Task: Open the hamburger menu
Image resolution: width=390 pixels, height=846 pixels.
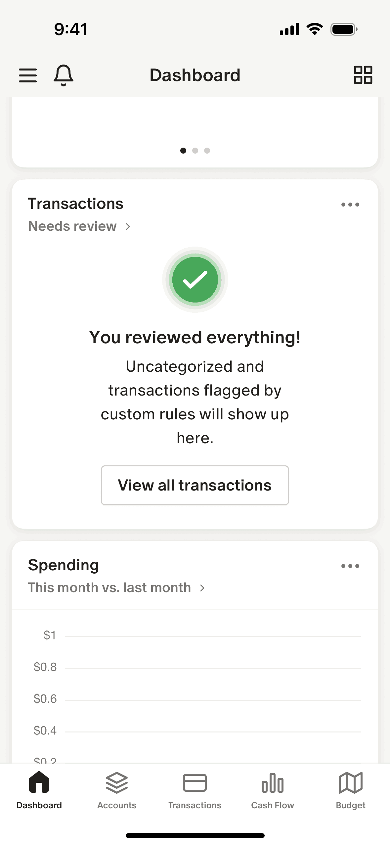Action: (28, 75)
